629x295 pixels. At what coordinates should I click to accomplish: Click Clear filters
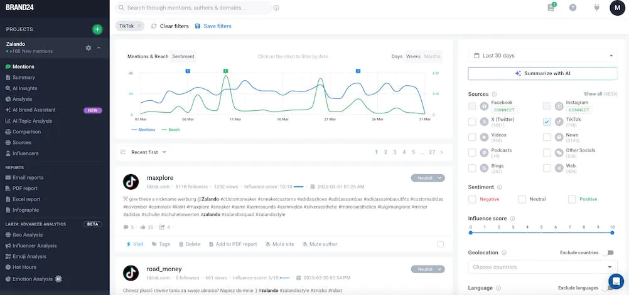pos(169,26)
